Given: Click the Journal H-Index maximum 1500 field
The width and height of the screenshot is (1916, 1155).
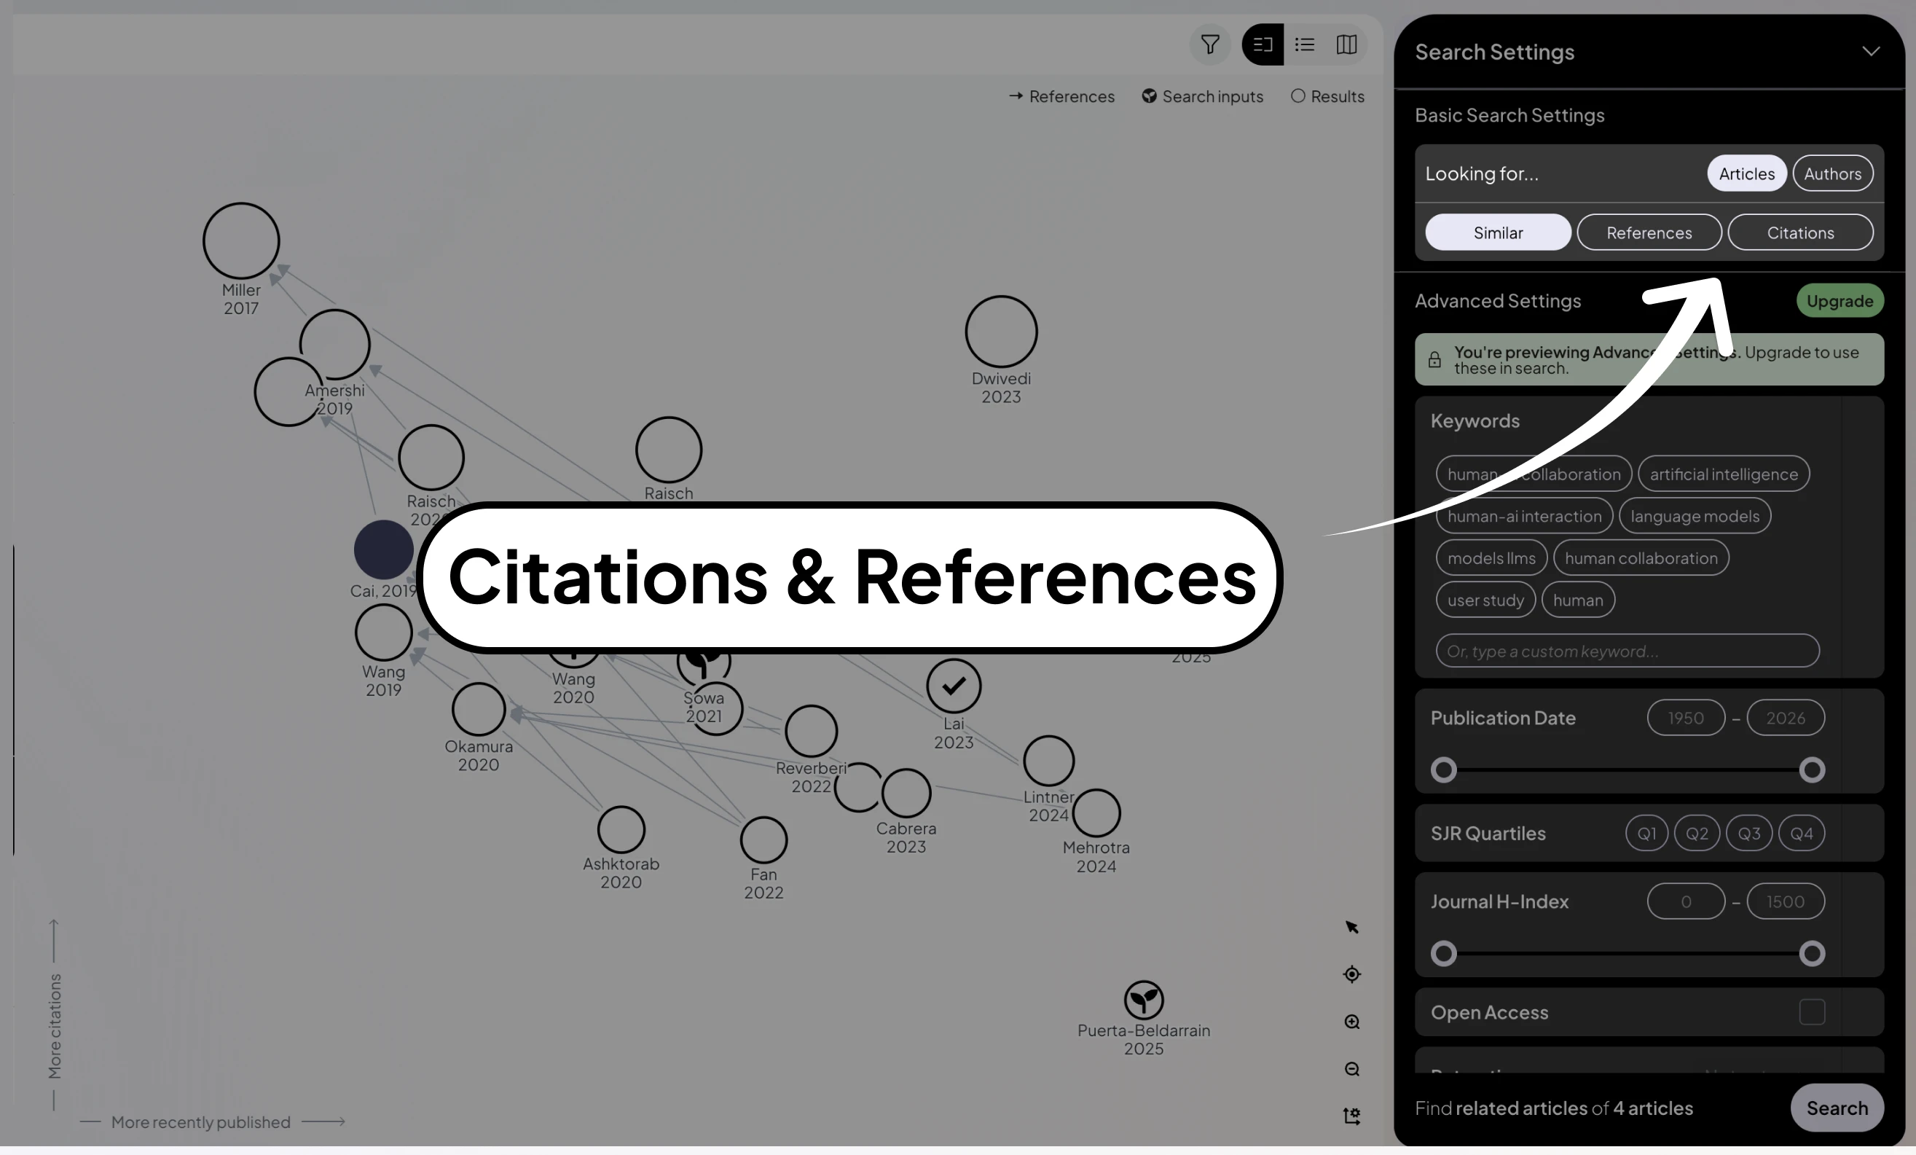Looking at the screenshot, I should pyautogui.click(x=1786, y=901).
